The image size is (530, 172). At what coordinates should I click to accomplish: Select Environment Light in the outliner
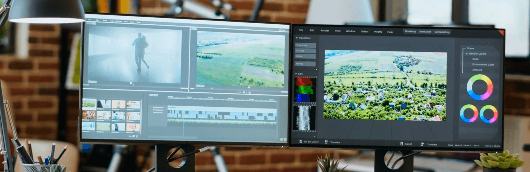tap(483, 65)
